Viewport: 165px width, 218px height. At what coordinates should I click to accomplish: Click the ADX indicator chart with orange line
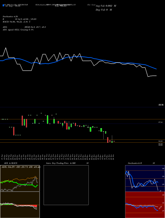(20, 178)
